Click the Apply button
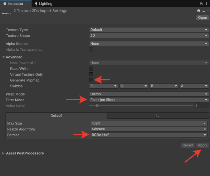 tap(202, 145)
